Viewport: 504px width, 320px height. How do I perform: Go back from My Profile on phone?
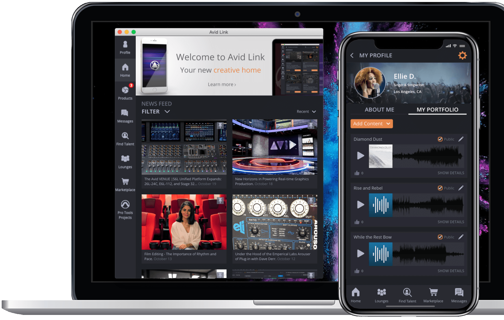click(352, 55)
